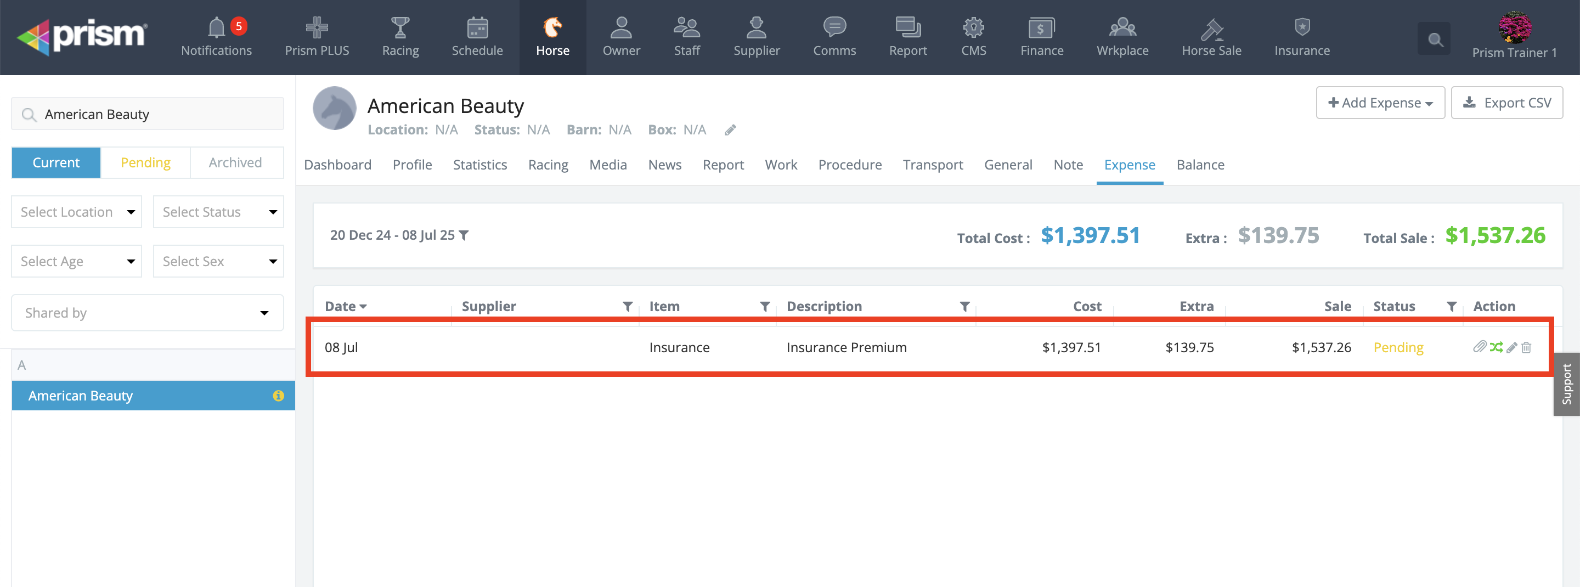The width and height of the screenshot is (1580, 587).
Task: Click the Horse Sale gavel icon
Action: pos(1211,28)
